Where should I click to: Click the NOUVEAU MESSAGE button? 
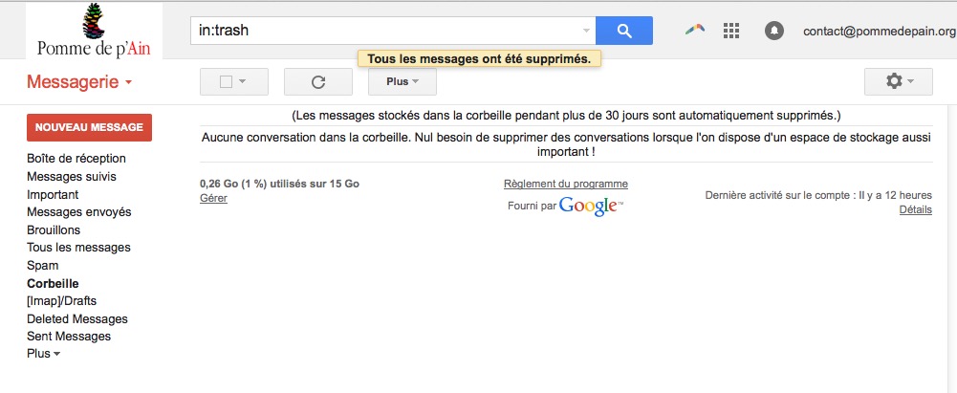pyautogui.click(x=89, y=127)
